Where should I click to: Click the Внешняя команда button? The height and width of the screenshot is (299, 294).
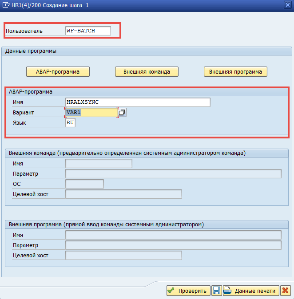tap(147, 72)
